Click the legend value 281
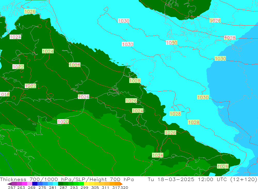The height and width of the screenshot is (189, 258). click(53, 187)
